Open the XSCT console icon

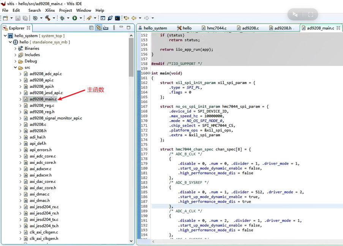103,18
